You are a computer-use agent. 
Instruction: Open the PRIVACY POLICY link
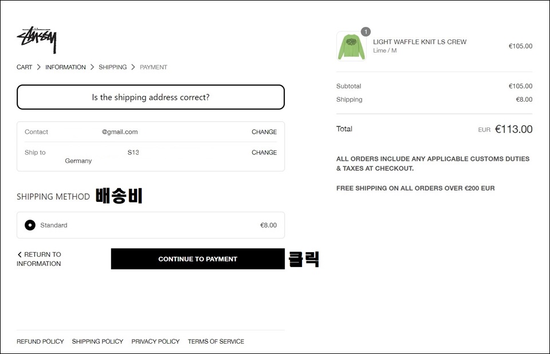coord(155,341)
